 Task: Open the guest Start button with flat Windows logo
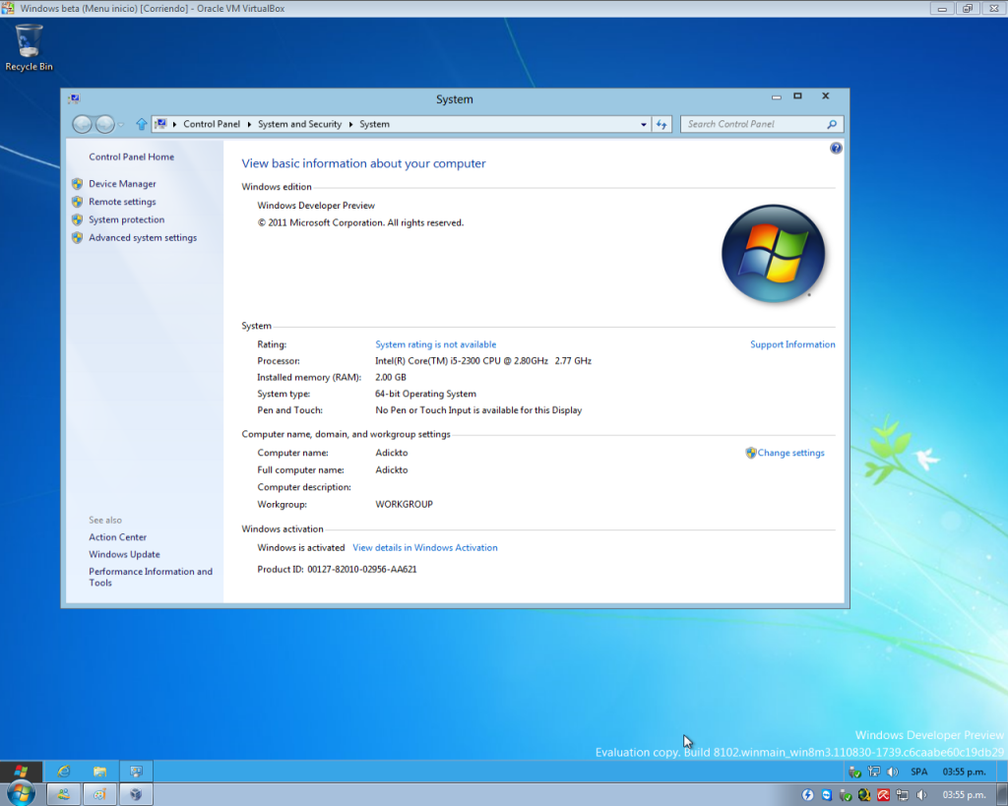(x=22, y=772)
